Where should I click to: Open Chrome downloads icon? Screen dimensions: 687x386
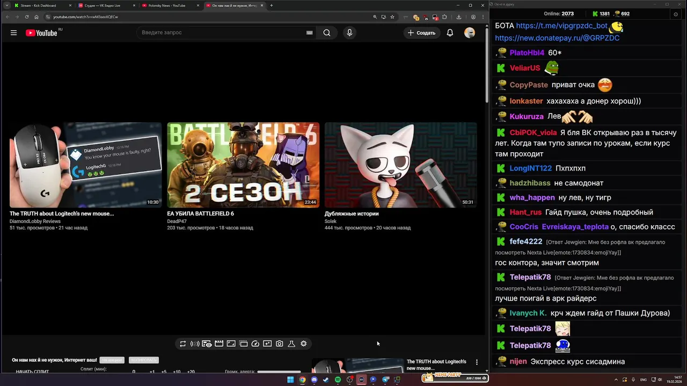click(x=459, y=17)
